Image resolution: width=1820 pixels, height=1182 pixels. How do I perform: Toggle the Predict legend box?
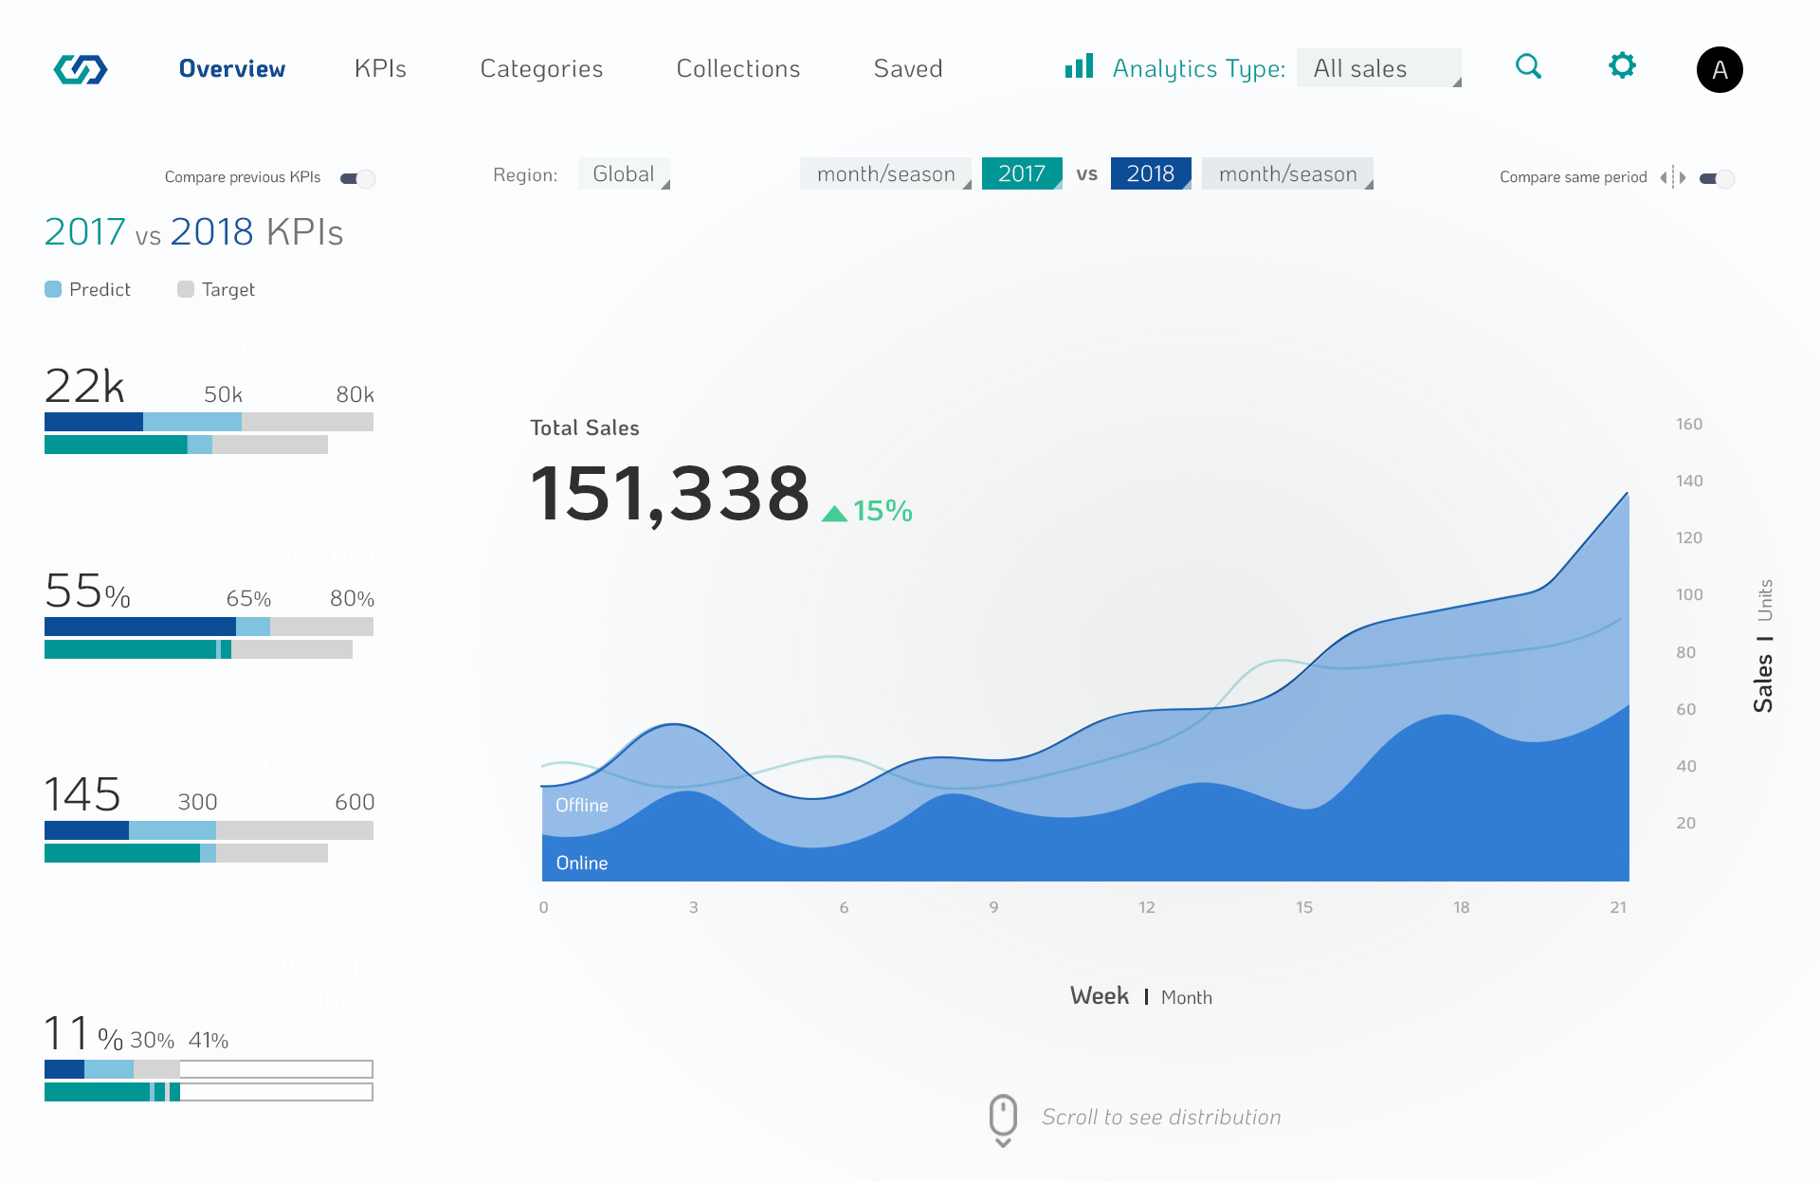pyautogui.click(x=53, y=289)
